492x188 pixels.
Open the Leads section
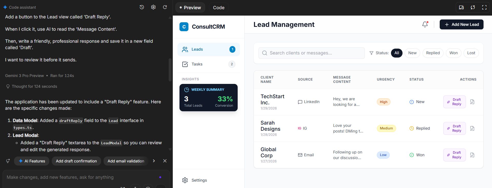[x=208, y=49]
